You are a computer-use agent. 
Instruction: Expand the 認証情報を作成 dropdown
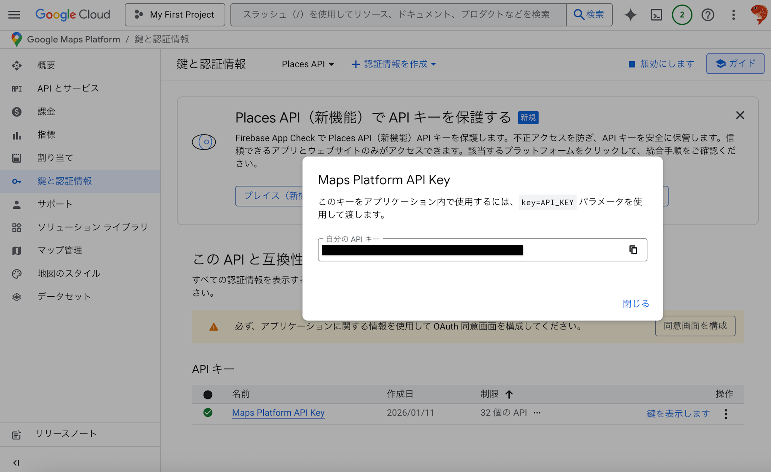(x=394, y=64)
